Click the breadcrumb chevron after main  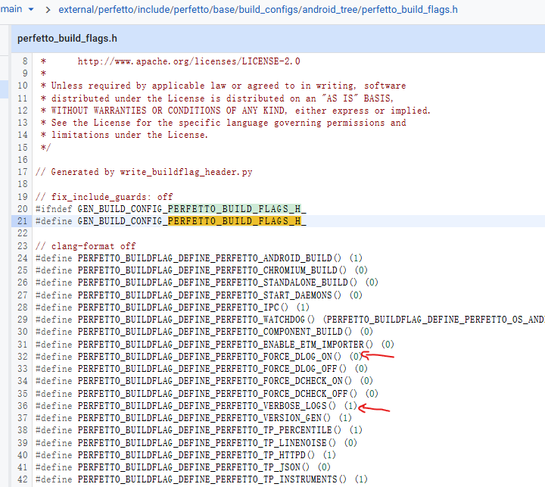click(48, 10)
